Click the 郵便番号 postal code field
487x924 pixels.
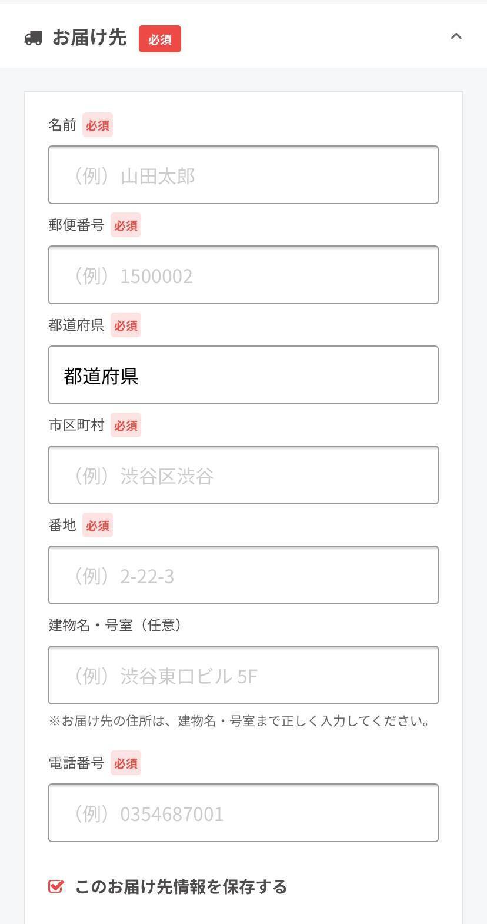(x=243, y=275)
